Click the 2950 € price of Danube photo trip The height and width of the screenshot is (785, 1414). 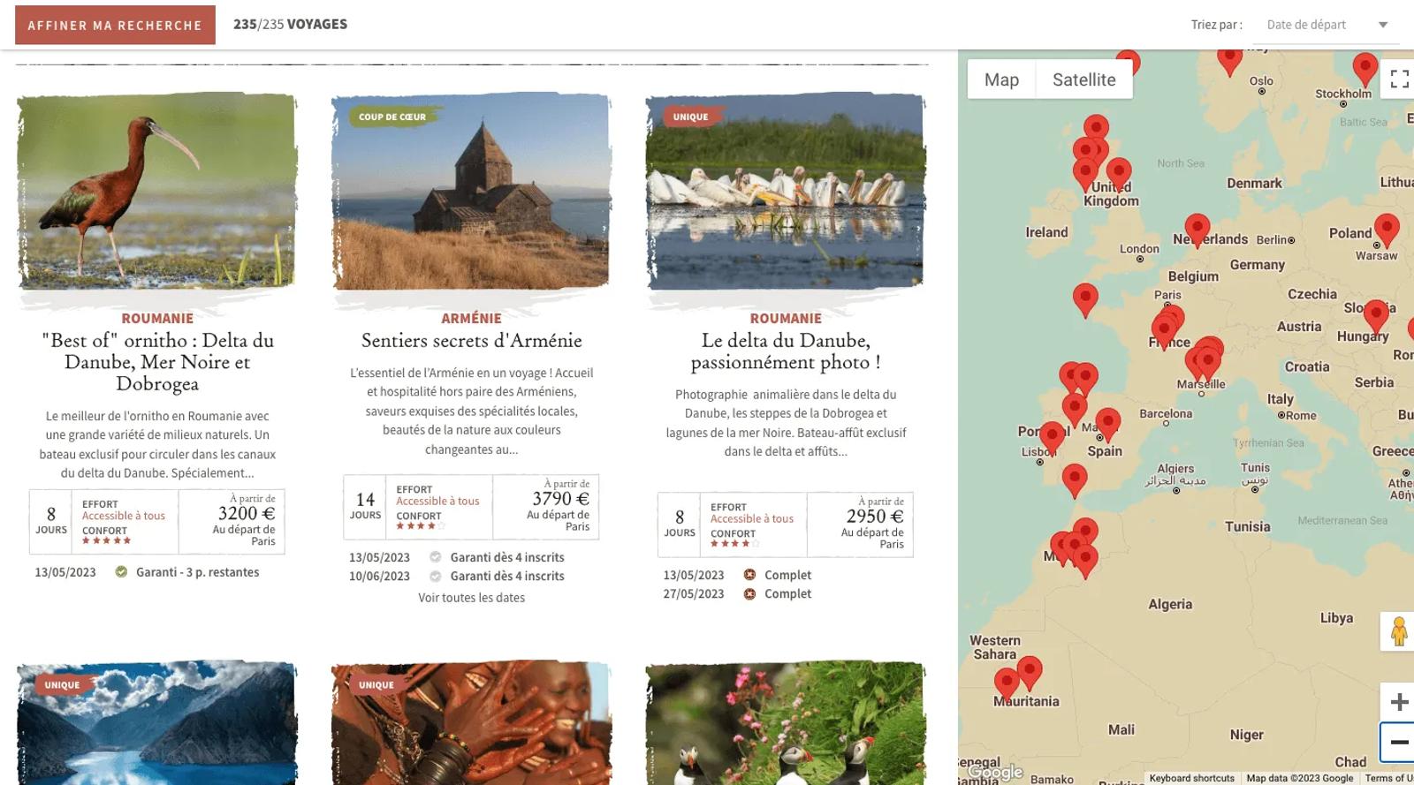(x=875, y=517)
